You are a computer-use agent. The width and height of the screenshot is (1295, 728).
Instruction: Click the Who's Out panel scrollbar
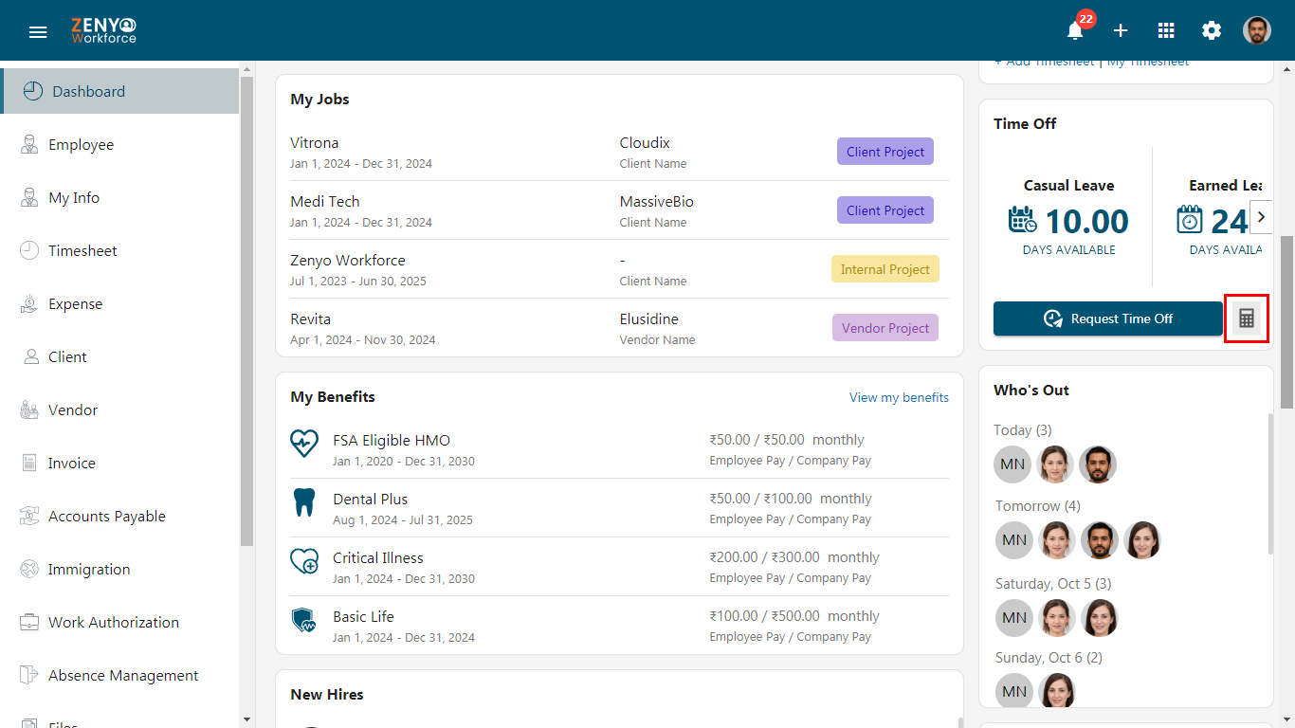pos(1270,483)
